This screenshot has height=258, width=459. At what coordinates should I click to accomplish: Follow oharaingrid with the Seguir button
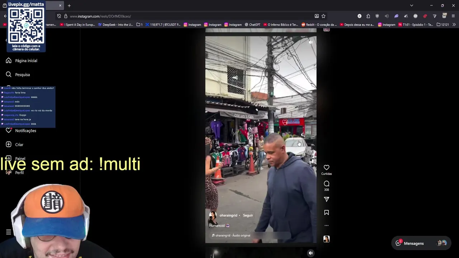[248, 215]
